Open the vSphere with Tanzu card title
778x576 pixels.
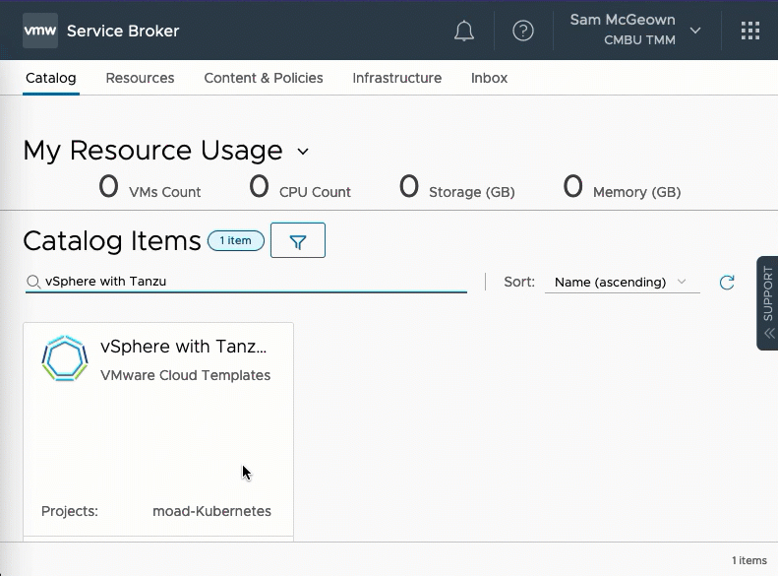[x=184, y=347]
